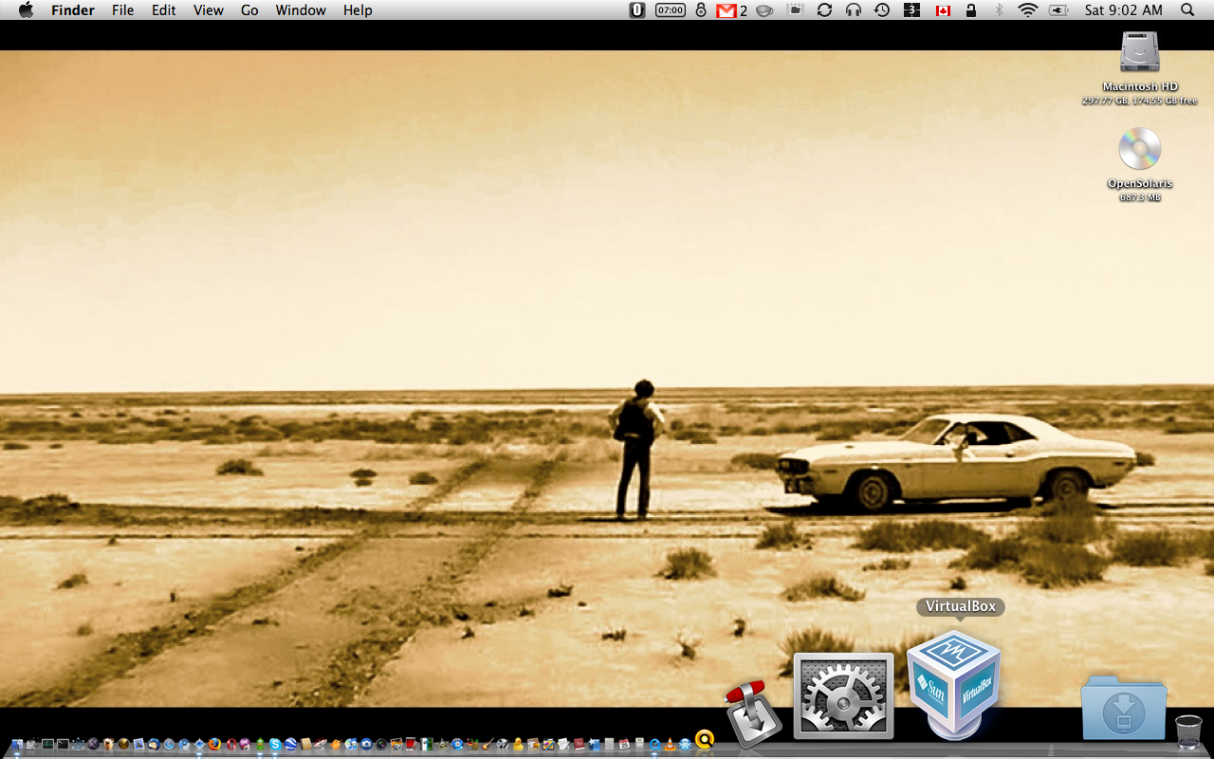This screenshot has height=759, width=1214.
Task: Open System Preferences gear in dock
Action: 843,695
